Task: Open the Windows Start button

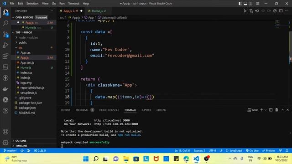Action: tap(86, 159)
